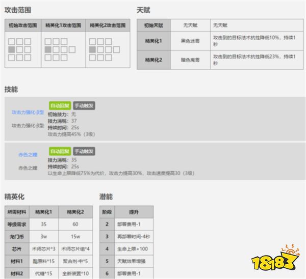
Task: Click the filled cell in 精英化2攻击范围 grid
Action: tap(92, 49)
